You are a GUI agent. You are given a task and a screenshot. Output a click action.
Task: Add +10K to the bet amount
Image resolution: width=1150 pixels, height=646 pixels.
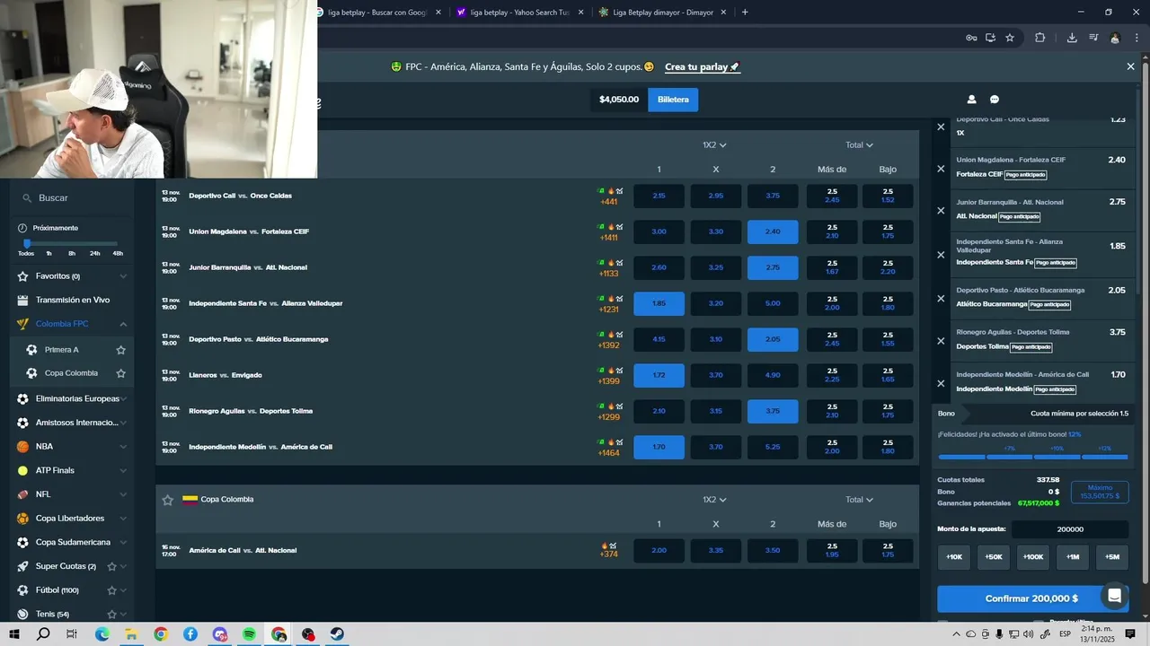point(954,557)
